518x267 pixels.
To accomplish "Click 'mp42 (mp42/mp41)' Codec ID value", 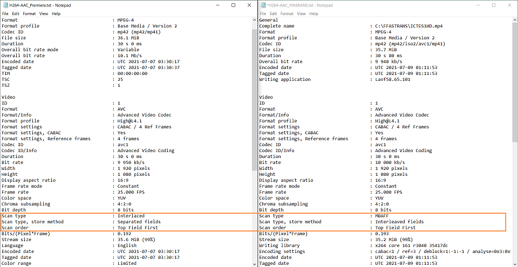I will point(139,32).
